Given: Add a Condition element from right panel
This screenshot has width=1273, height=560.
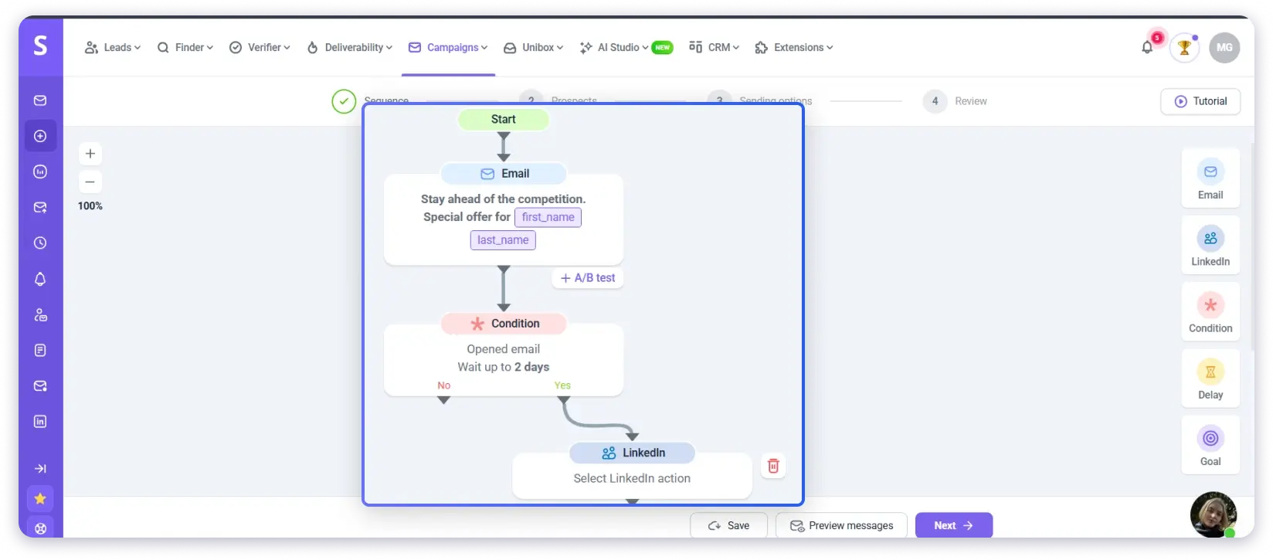Looking at the screenshot, I should coord(1210,312).
